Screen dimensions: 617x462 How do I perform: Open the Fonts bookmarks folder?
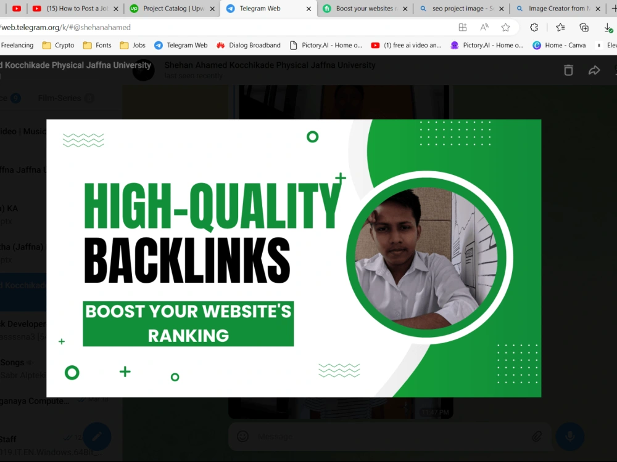point(97,45)
